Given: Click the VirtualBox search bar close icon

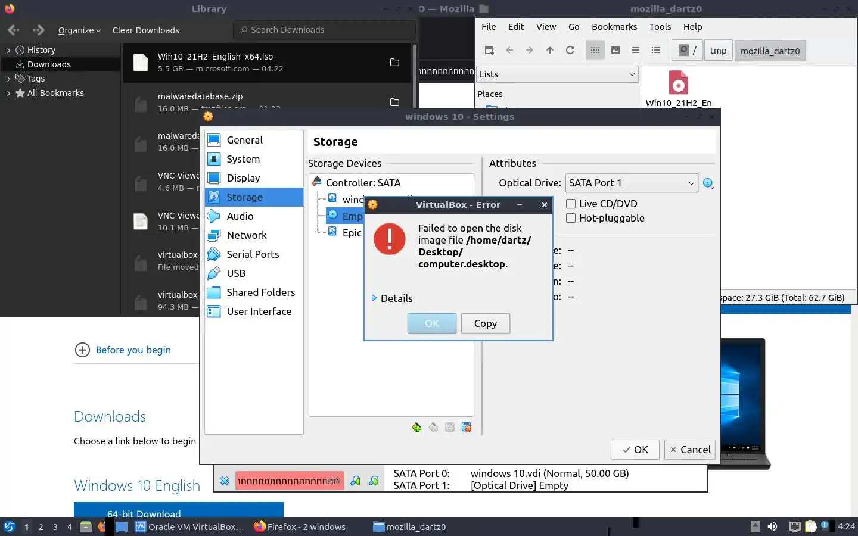Looking at the screenshot, I should click(225, 481).
